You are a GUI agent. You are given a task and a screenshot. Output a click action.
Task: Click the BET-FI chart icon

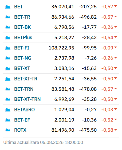pyautogui.click(x=7, y=48)
